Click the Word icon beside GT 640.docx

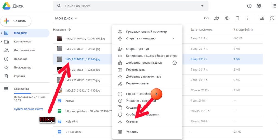click(59, 132)
